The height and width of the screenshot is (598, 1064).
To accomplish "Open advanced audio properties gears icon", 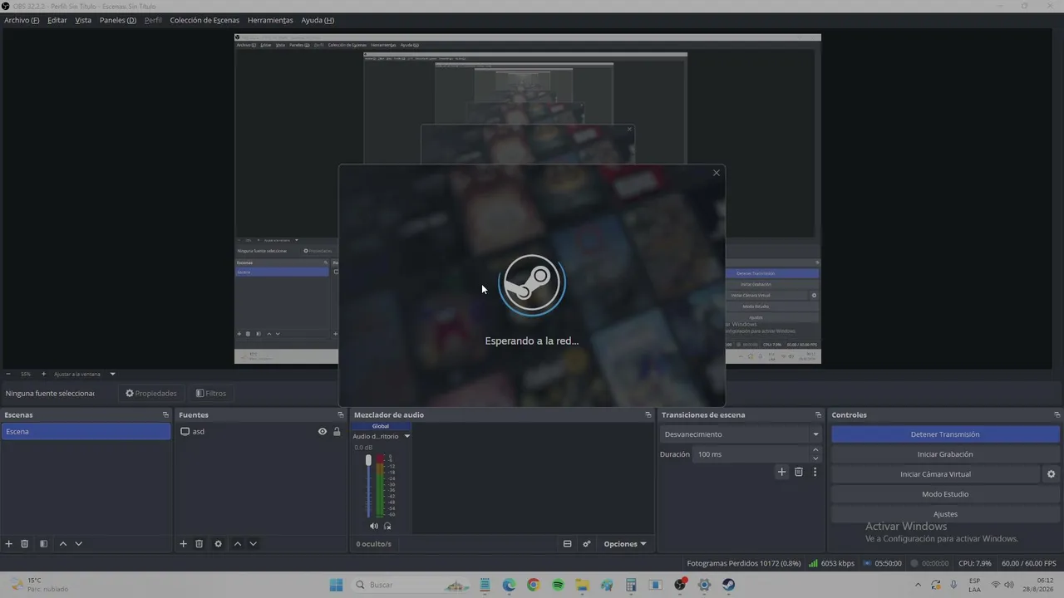I will point(587,544).
